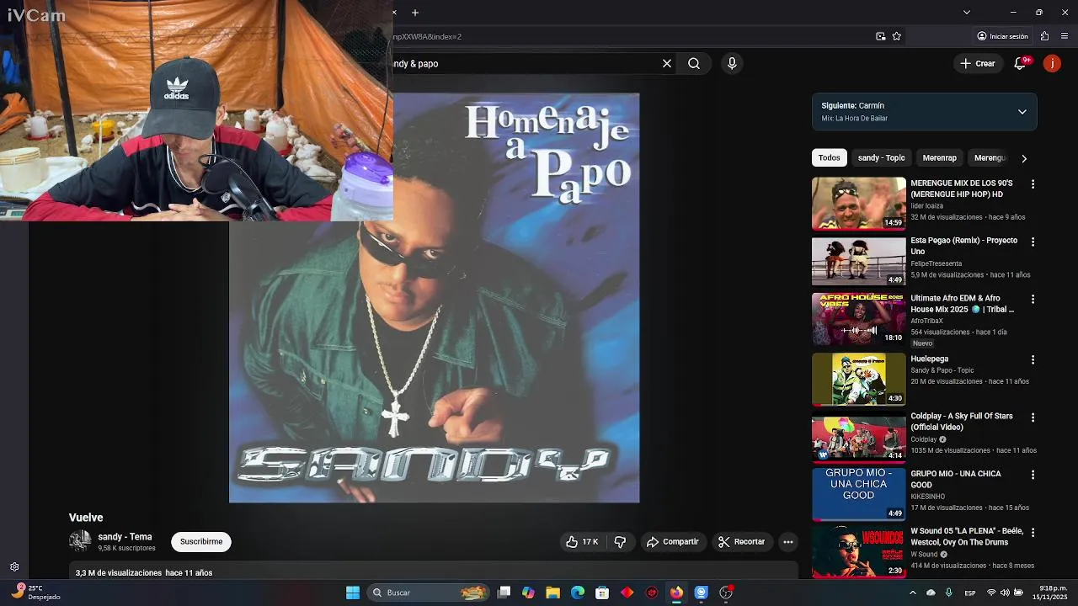
Task: Open the Firefox hamburger menu
Action: click(1065, 36)
